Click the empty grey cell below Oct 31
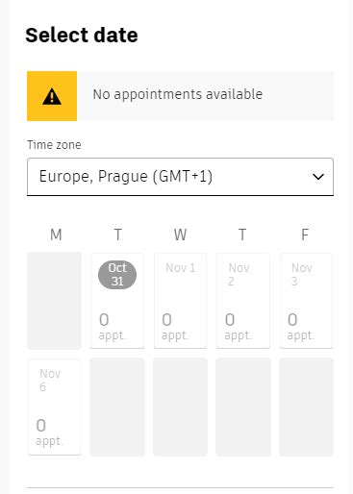353x494 pixels. [117, 407]
